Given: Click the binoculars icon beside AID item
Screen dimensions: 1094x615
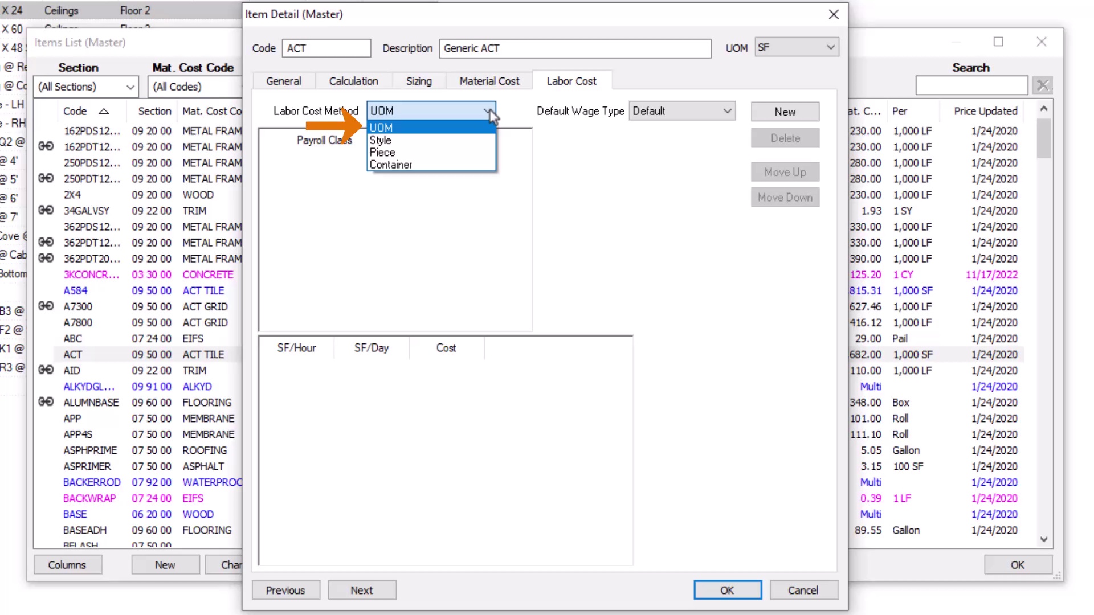Looking at the screenshot, I should tap(46, 370).
